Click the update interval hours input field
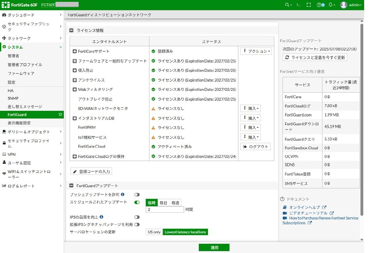370x253 pixels. [165, 210]
